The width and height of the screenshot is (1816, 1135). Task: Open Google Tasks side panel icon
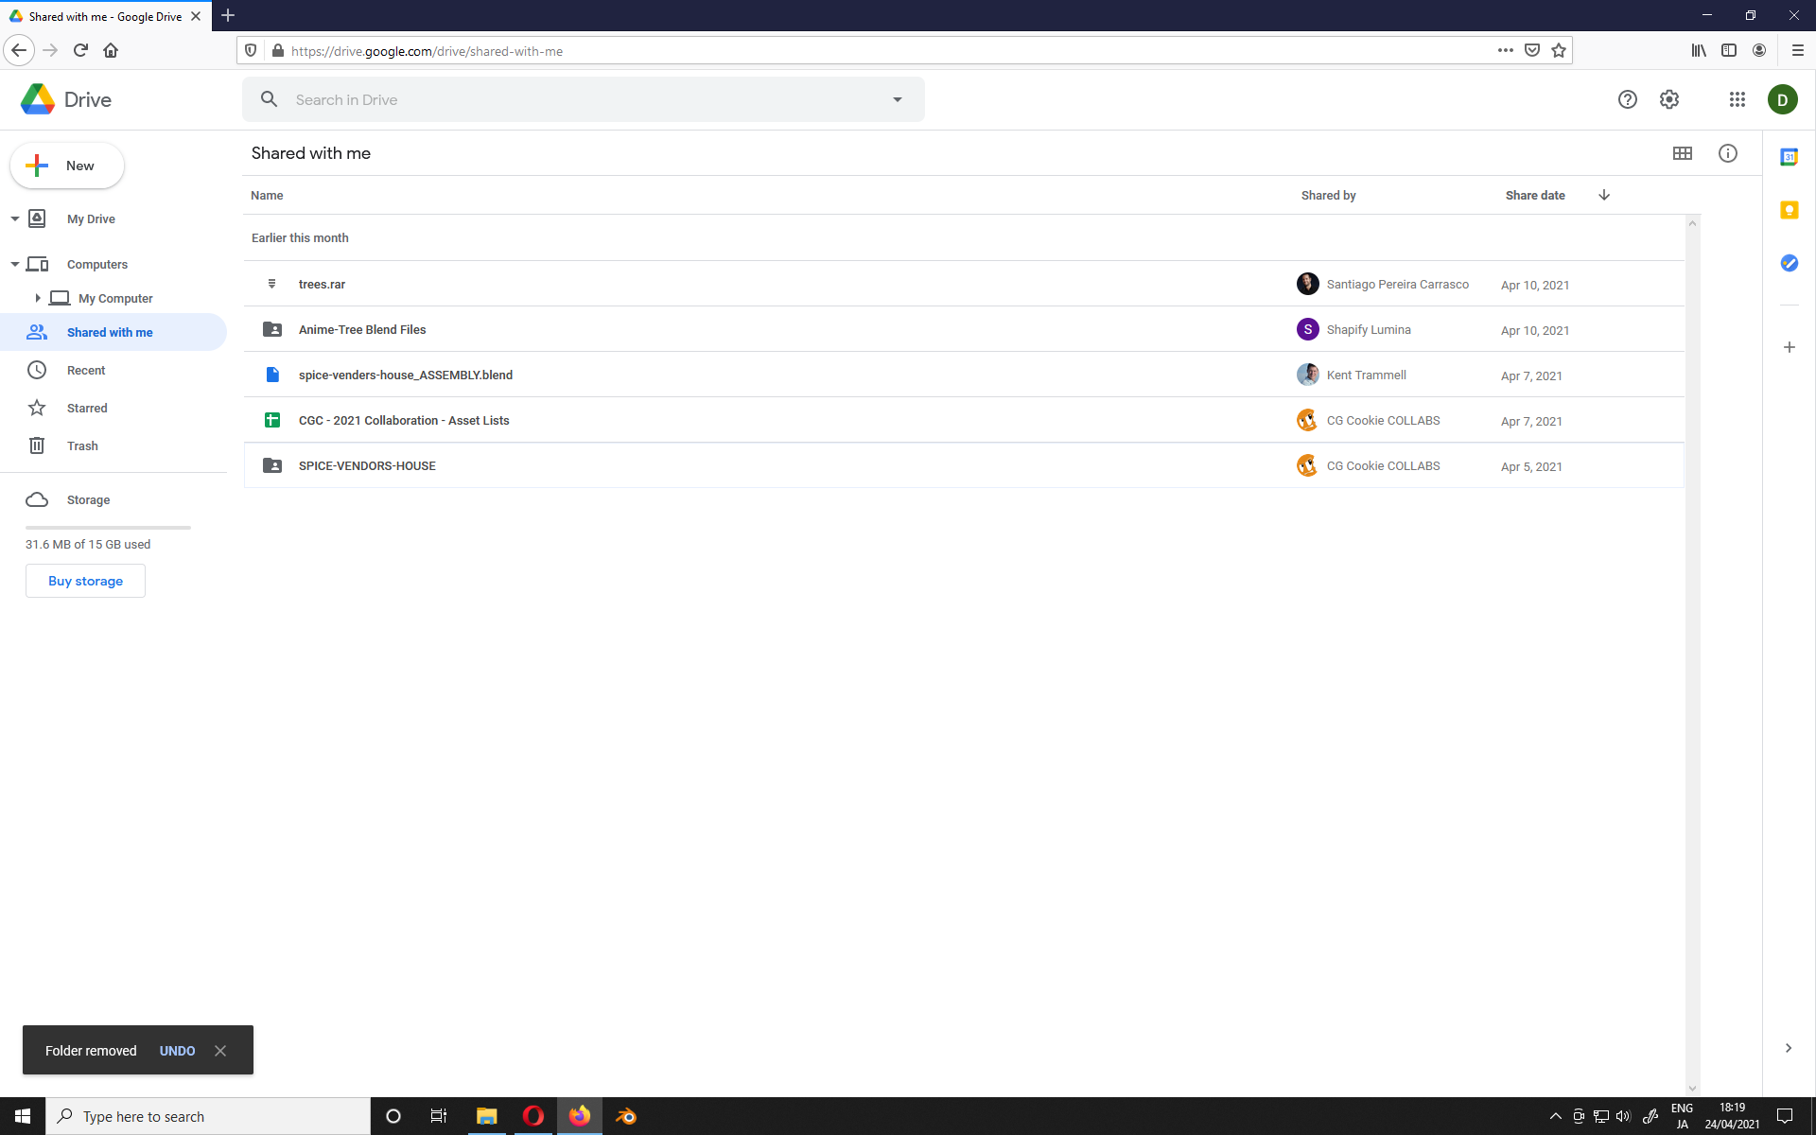click(x=1789, y=263)
